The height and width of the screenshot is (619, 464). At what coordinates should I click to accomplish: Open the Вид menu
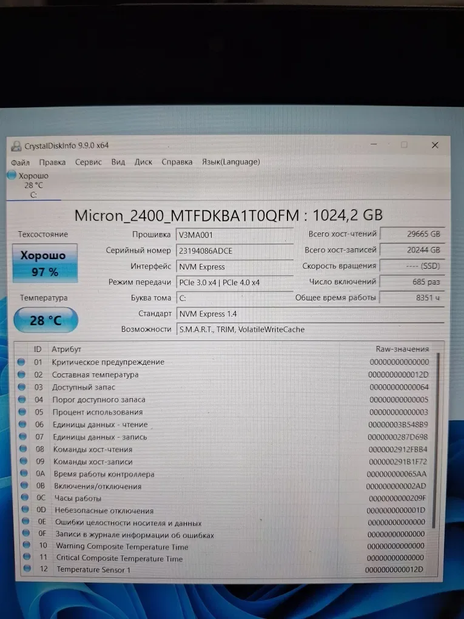point(118,162)
